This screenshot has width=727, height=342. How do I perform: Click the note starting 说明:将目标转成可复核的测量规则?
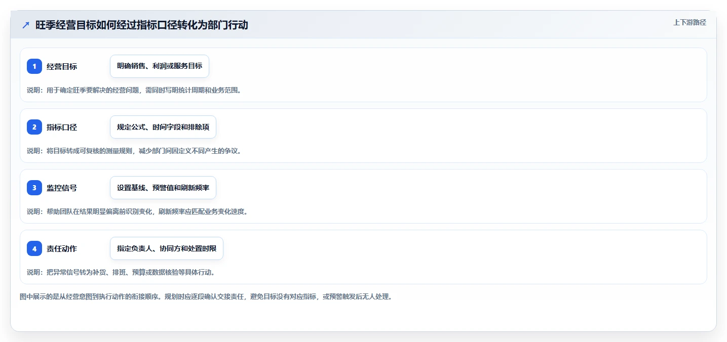click(134, 151)
